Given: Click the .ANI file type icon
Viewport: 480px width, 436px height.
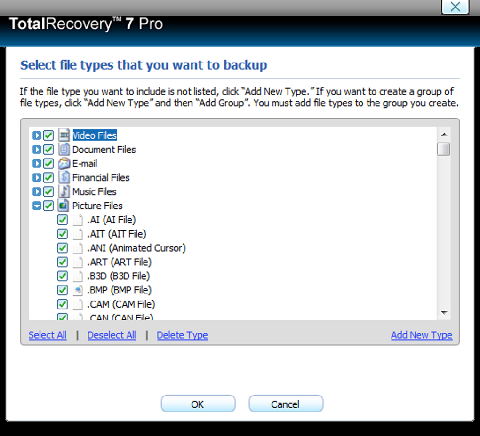Looking at the screenshot, I should [78, 248].
